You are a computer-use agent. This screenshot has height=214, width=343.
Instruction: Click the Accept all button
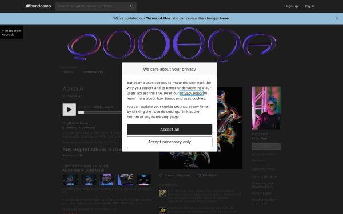(170, 130)
